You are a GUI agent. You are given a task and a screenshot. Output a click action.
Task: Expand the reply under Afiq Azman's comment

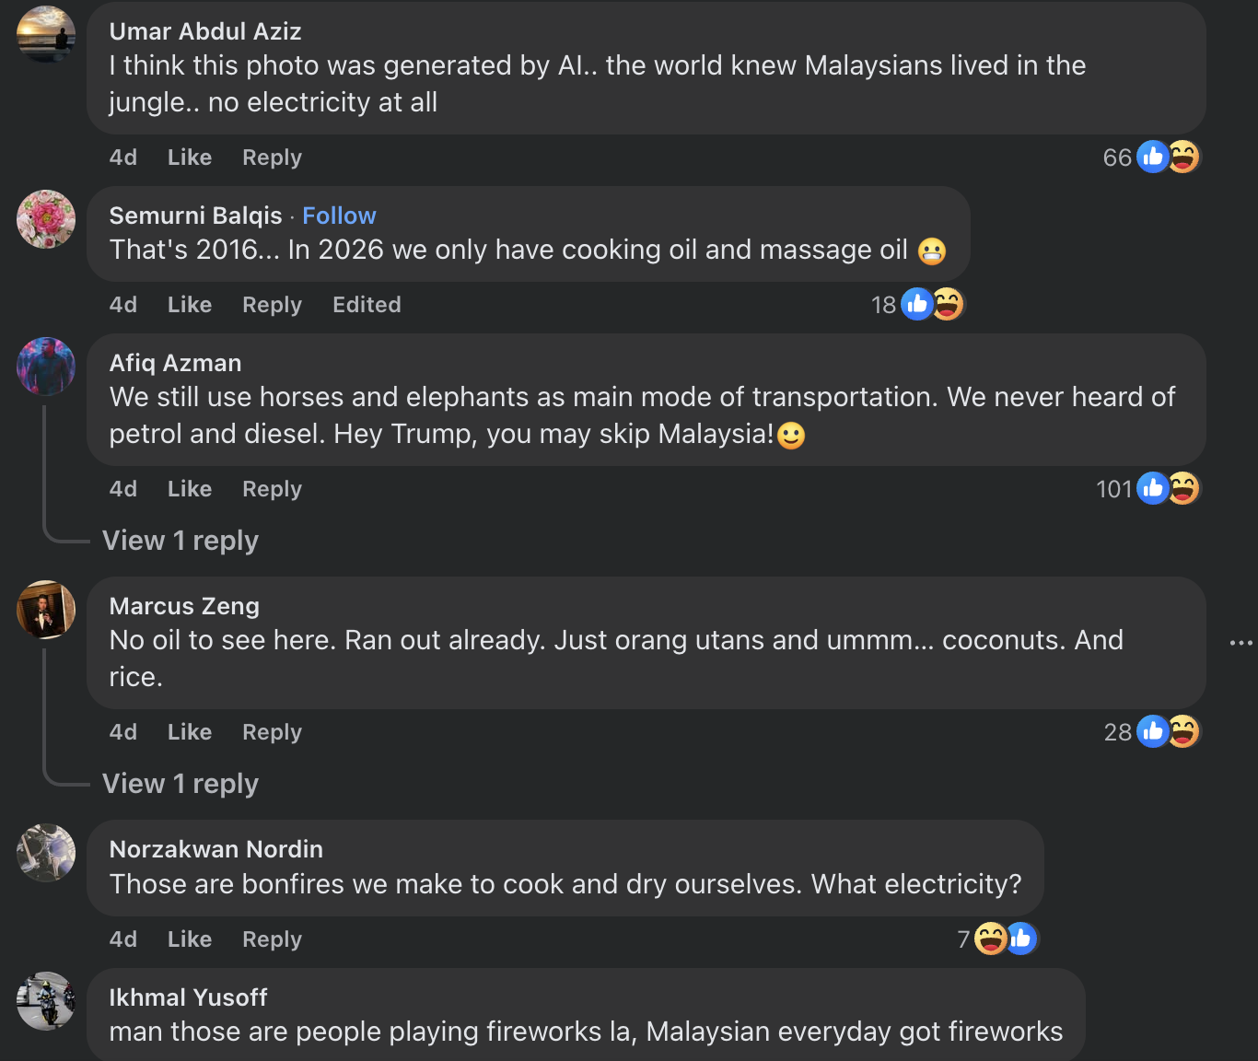pos(181,541)
